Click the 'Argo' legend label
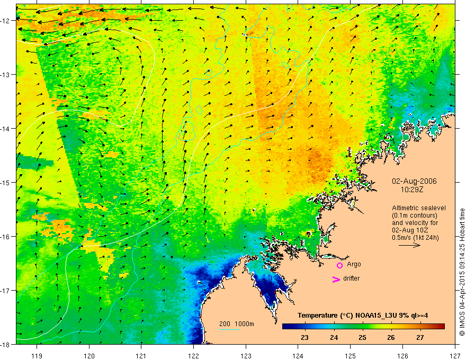The height and width of the screenshot is (360, 466). point(354,264)
